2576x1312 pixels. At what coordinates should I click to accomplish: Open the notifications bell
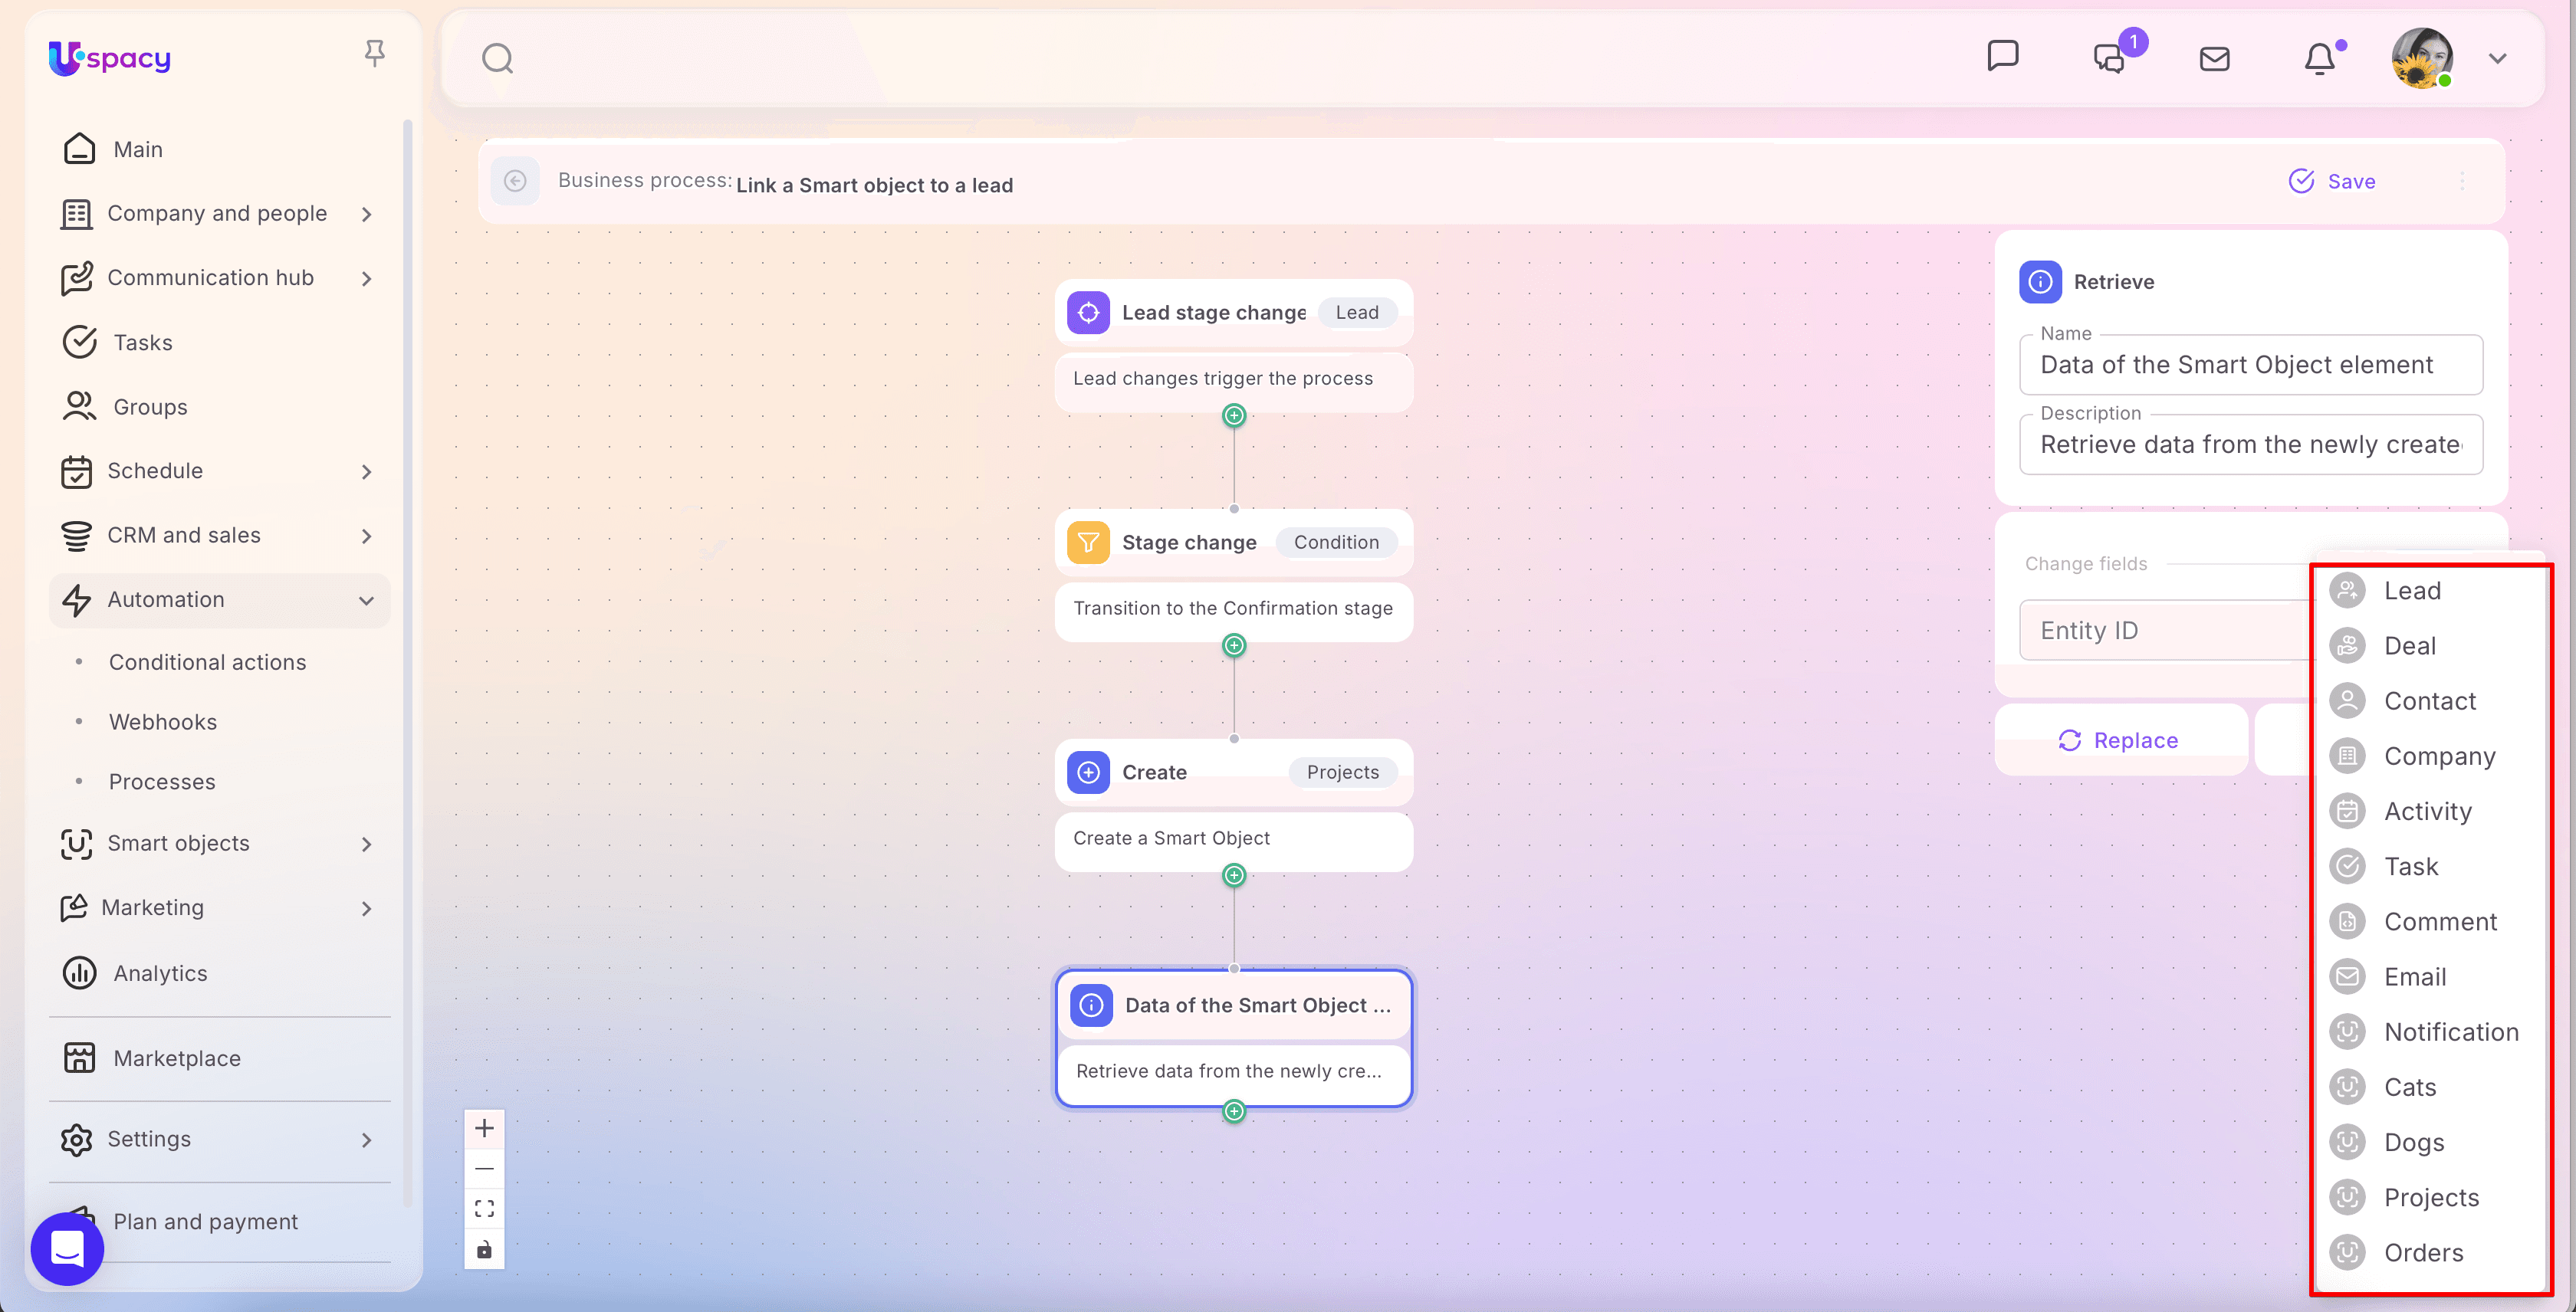click(2319, 59)
